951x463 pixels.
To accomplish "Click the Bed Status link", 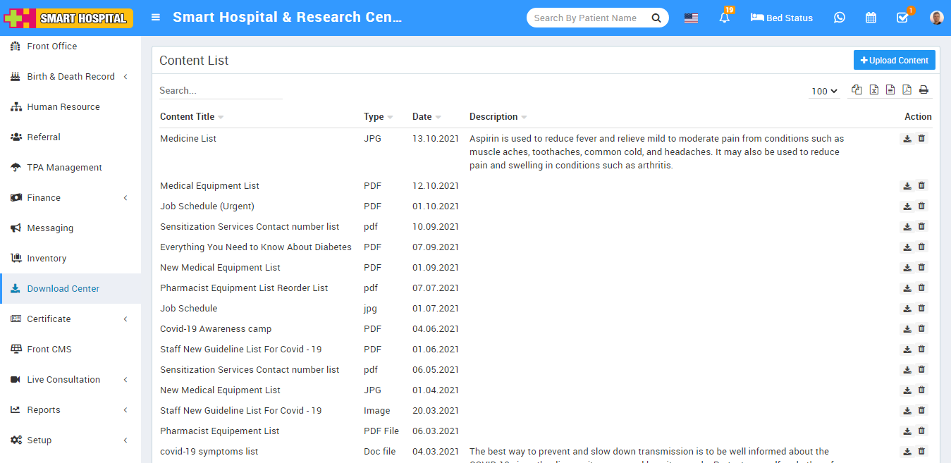I will pyautogui.click(x=782, y=18).
